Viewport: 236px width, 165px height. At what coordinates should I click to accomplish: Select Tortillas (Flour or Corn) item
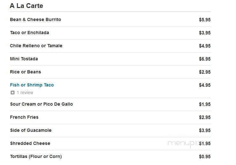tap(36, 156)
